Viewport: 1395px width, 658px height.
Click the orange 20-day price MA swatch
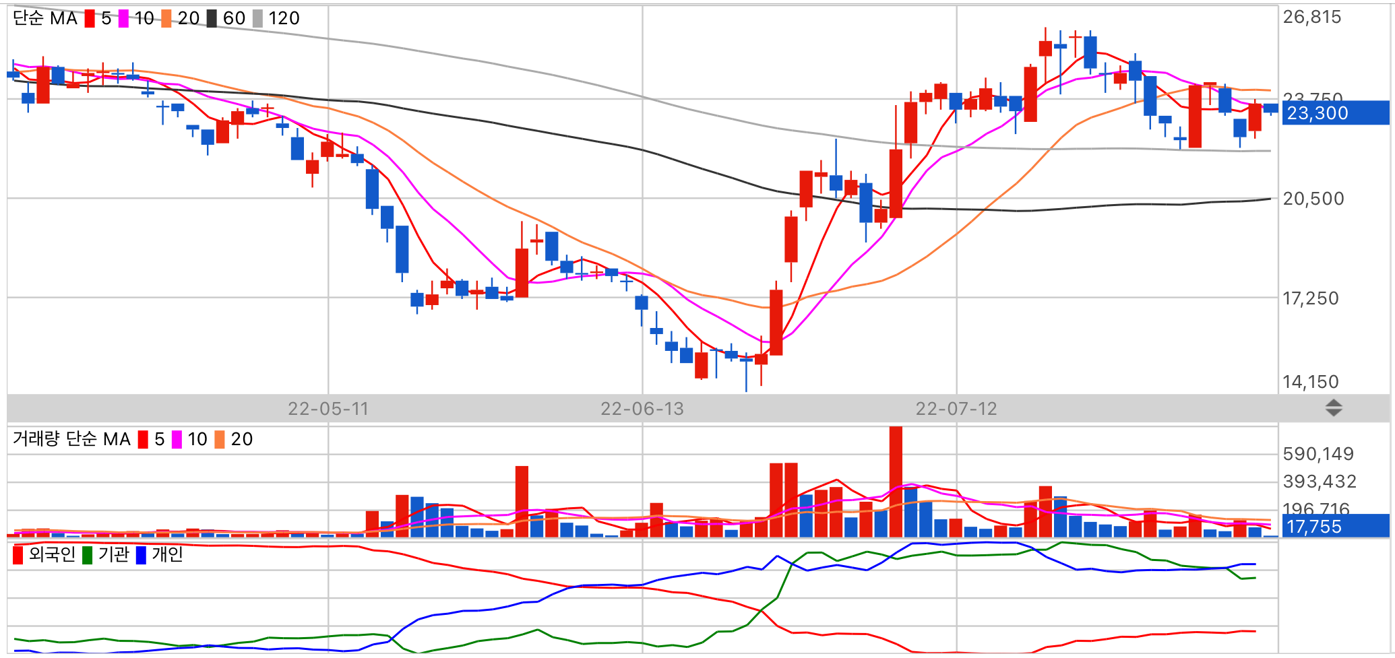coord(166,19)
